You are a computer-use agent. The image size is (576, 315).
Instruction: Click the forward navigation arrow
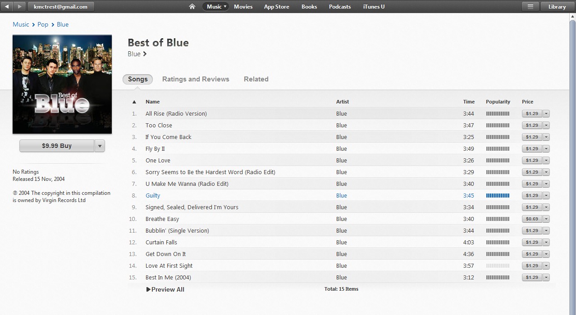(19, 7)
